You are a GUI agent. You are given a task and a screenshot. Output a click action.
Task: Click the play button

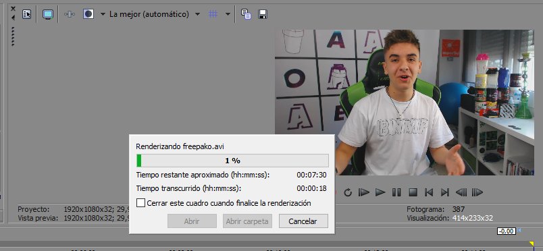[x=380, y=192]
